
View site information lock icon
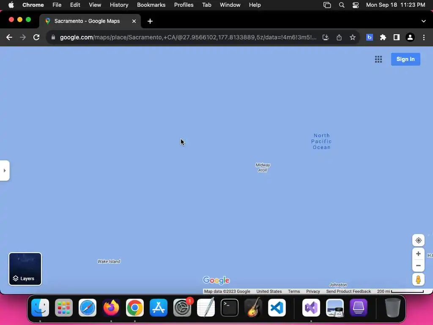tap(53, 37)
